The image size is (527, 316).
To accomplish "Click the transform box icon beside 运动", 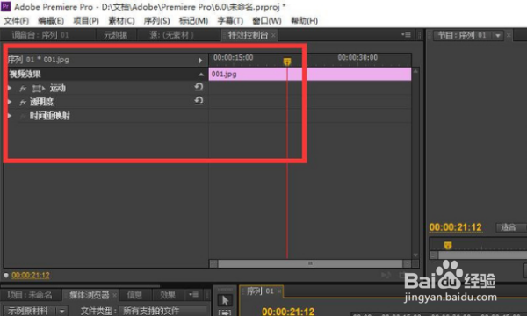I will tap(38, 89).
